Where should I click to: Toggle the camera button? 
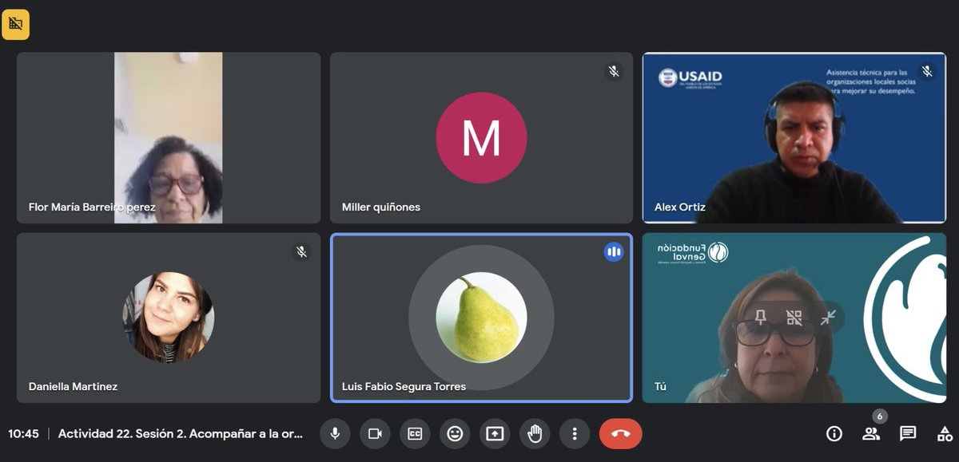(374, 433)
